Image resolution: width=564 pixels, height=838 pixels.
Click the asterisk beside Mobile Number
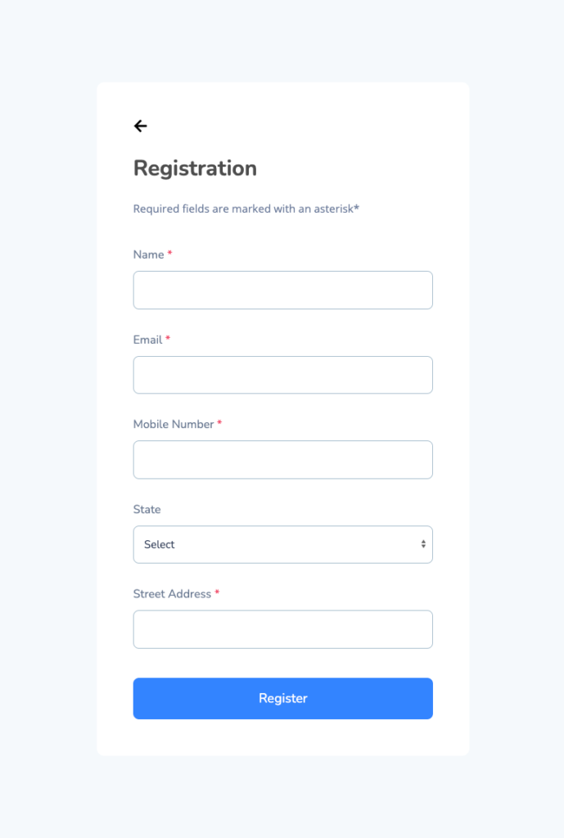click(x=219, y=424)
